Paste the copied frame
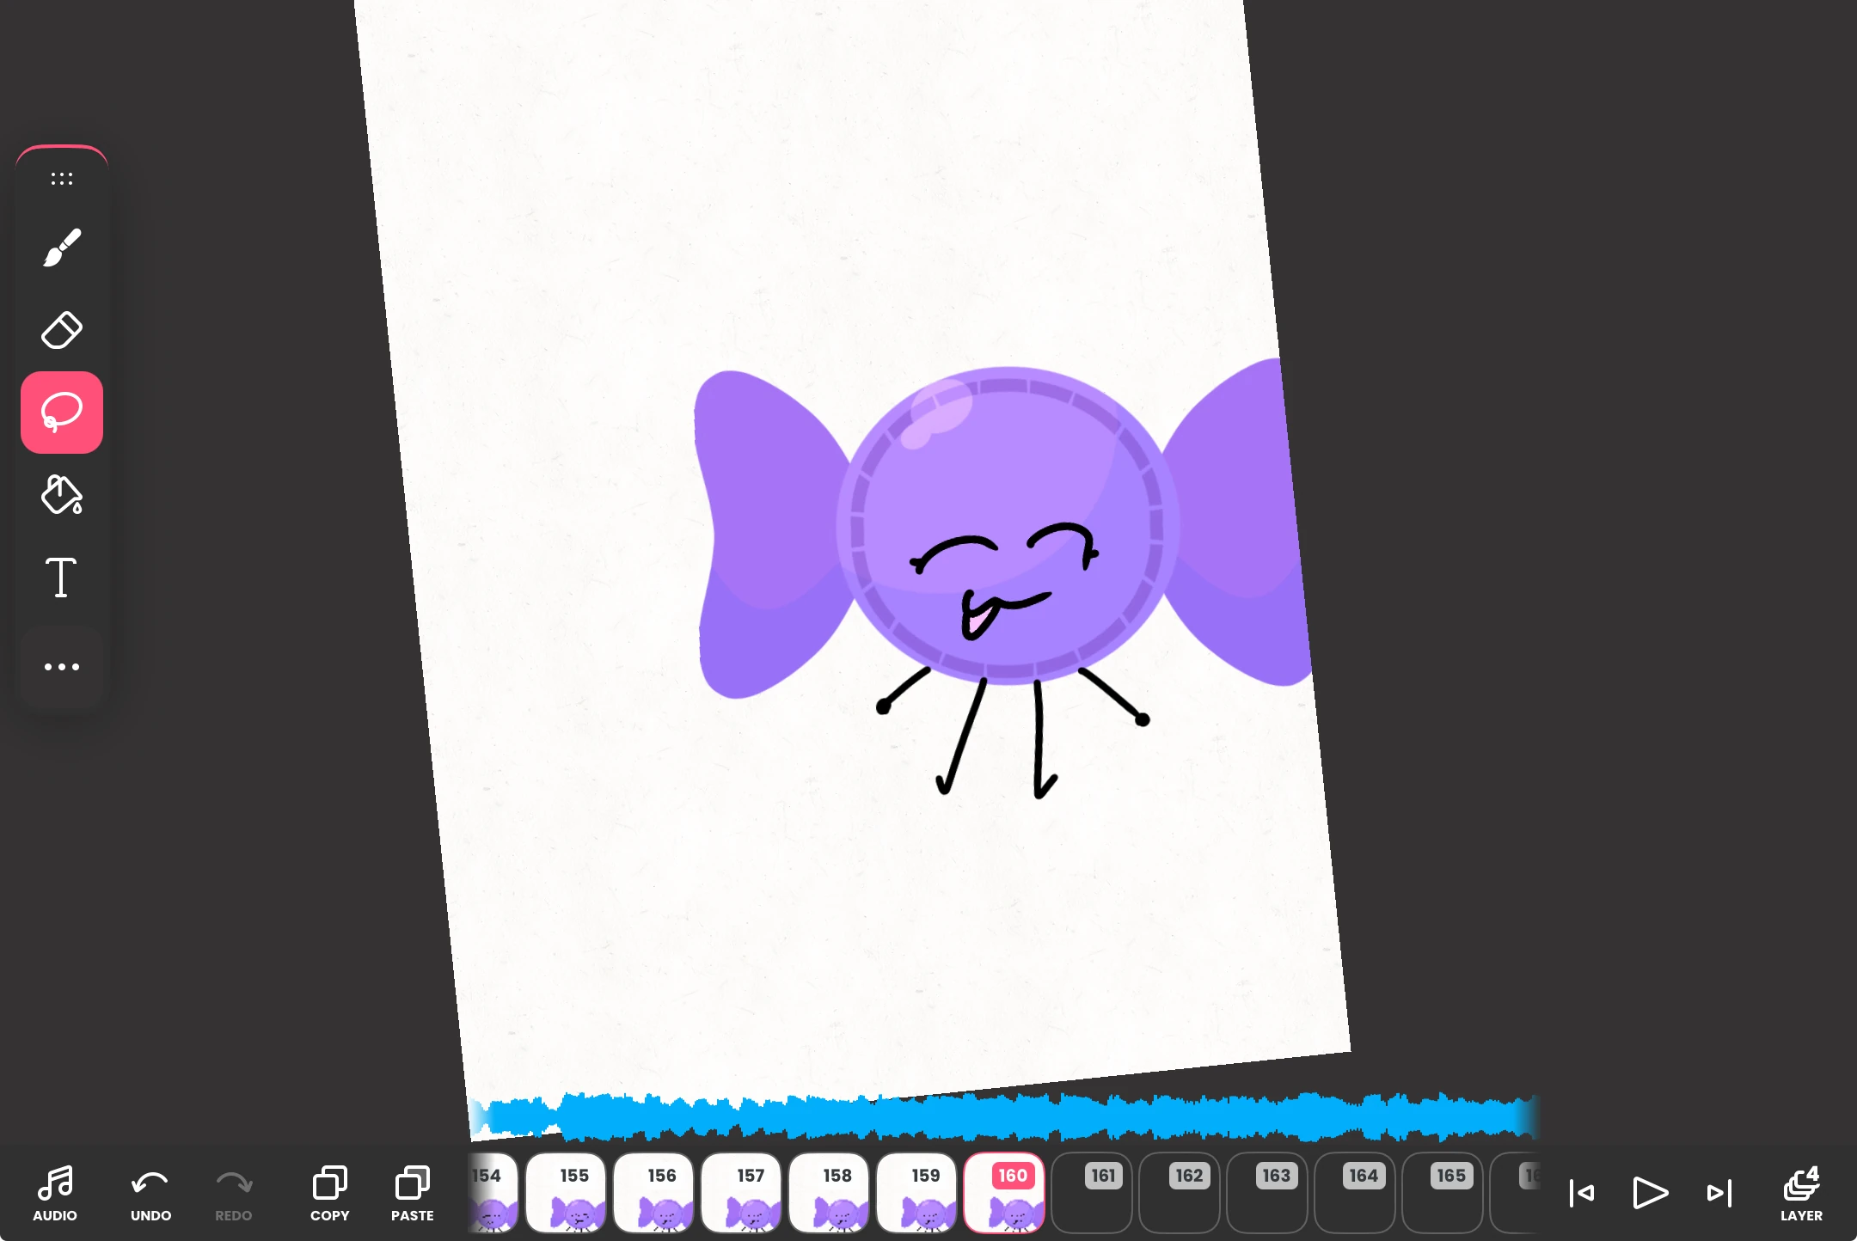This screenshot has width=1857, height=1241. pos(412,1193)
